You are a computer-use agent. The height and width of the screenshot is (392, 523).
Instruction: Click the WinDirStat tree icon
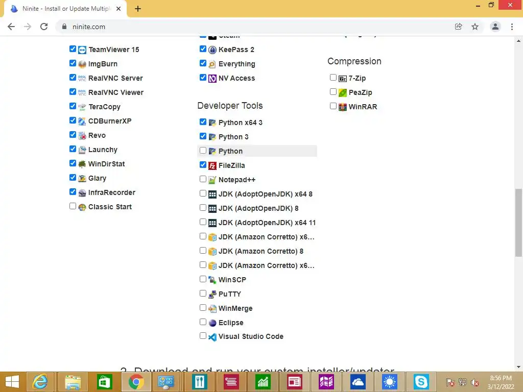pos(82,164)
